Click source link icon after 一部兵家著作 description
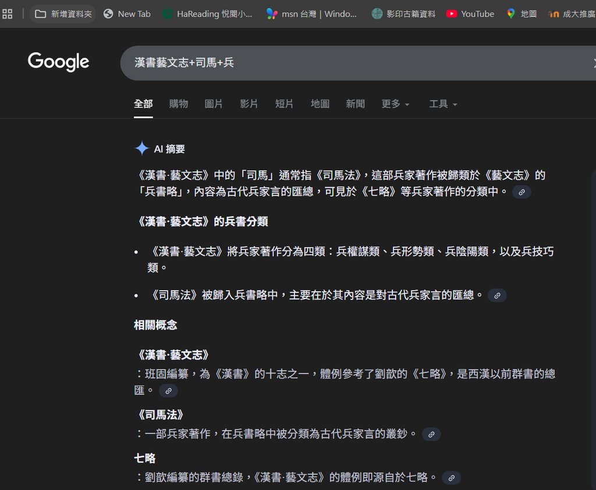The height and width of the screenshot is (490, 596). click(x=431, y=435)
